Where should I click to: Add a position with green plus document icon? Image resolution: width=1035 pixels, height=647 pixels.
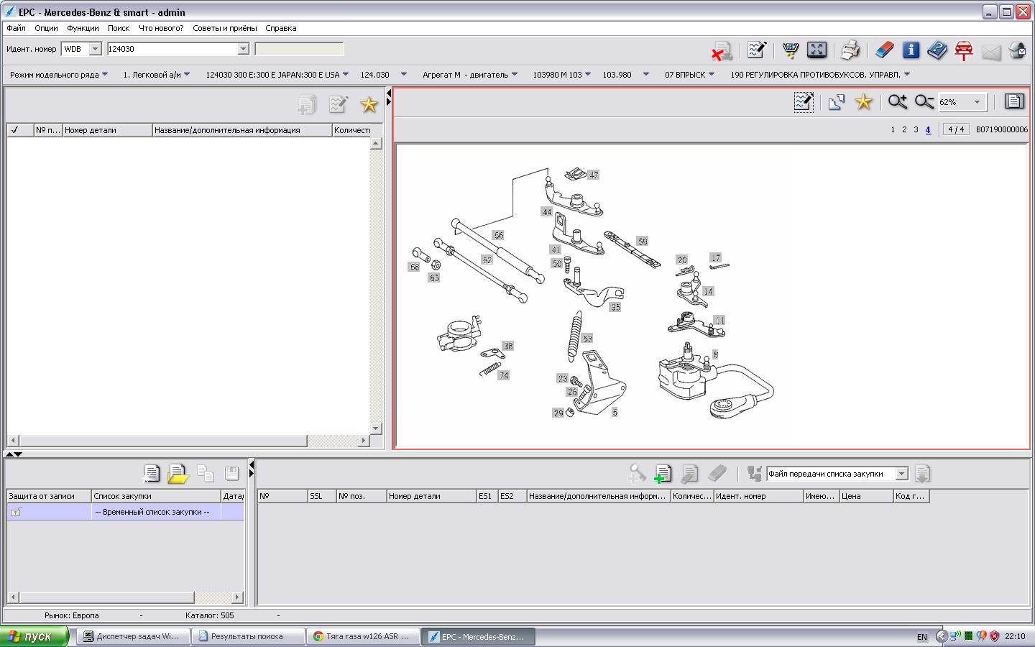coord(663,473)
